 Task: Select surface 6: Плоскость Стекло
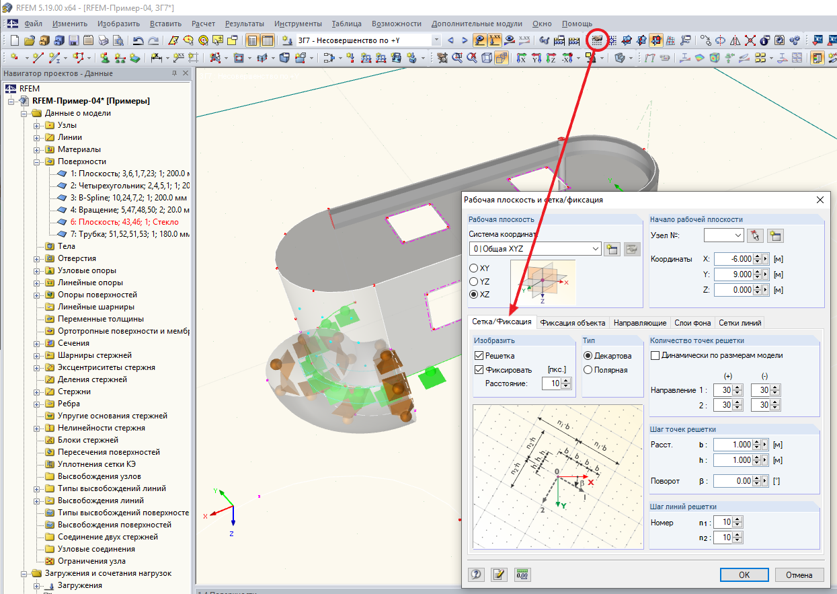[124, 222]
